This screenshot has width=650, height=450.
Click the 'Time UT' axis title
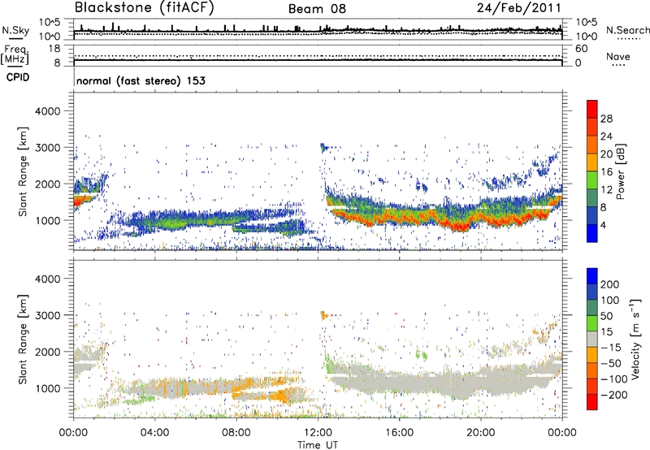click(318, 445)
